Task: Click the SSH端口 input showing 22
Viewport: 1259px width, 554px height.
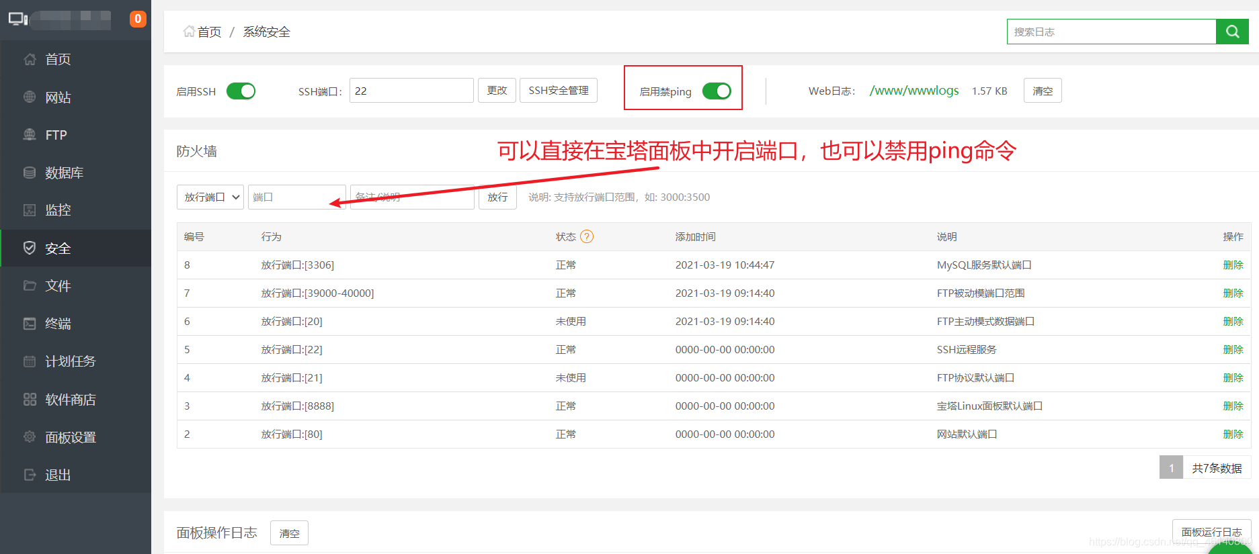Action: click(411, 91)
